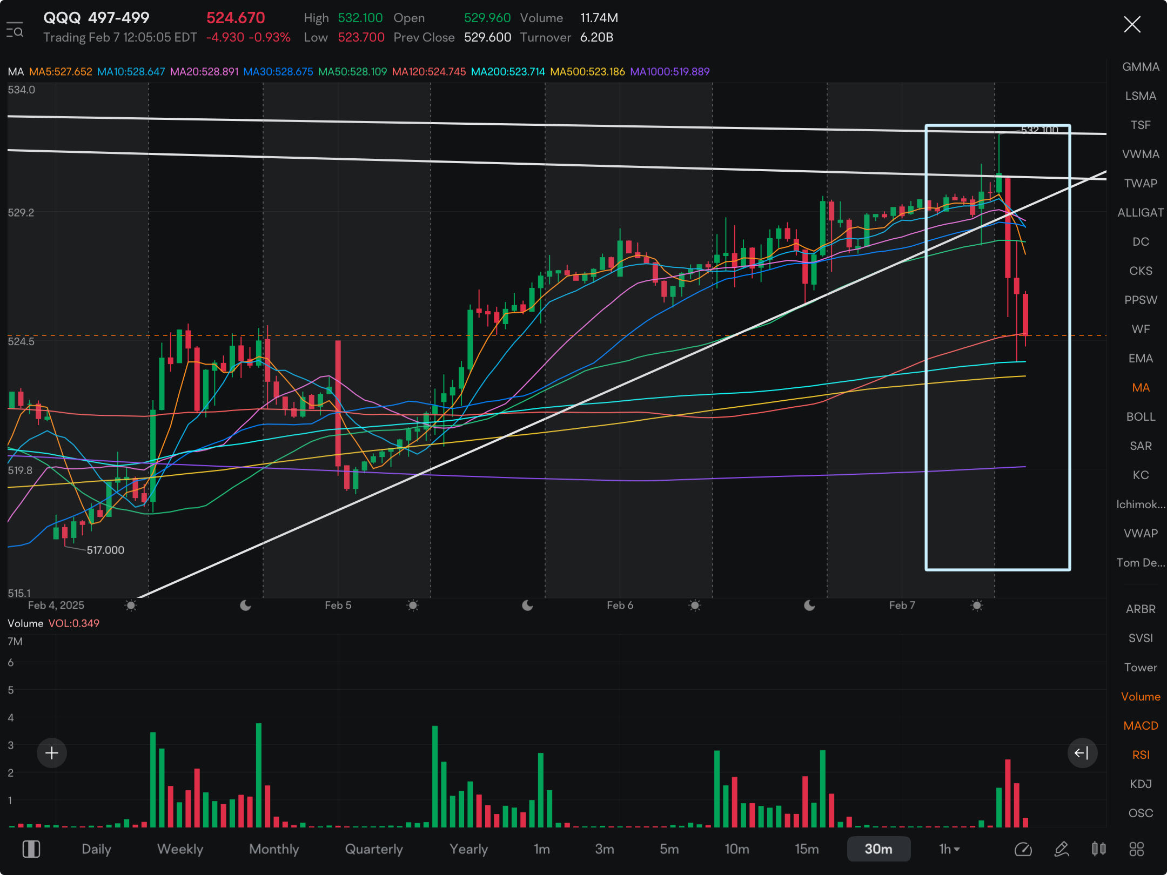Disable the active Volume sub-indicator
This screenshot has width=1167, height=875.
pos(1141,697)
